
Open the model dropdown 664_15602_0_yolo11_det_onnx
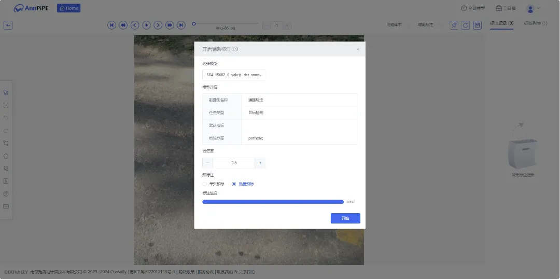pos(234,75)
